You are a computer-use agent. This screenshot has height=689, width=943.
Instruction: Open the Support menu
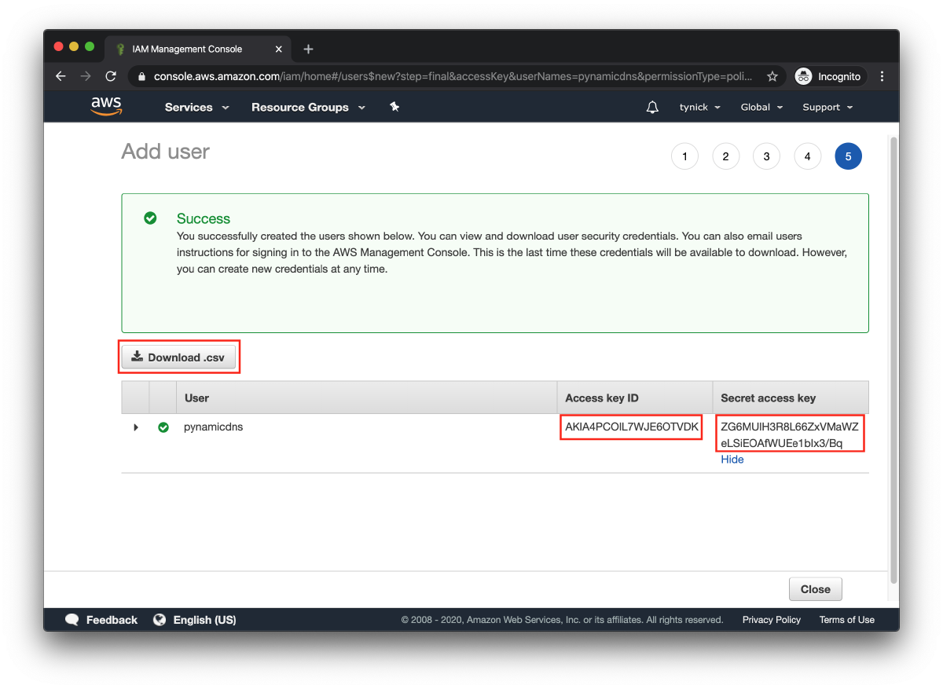827,107
